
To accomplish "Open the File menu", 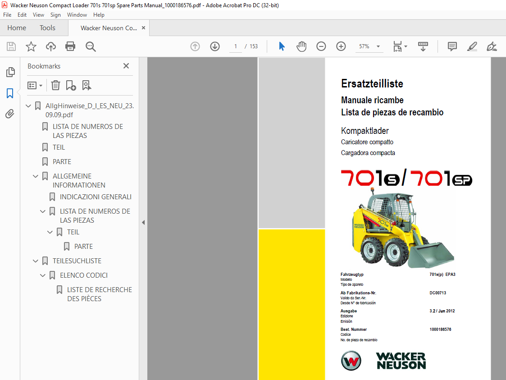I will click(7, 15).
